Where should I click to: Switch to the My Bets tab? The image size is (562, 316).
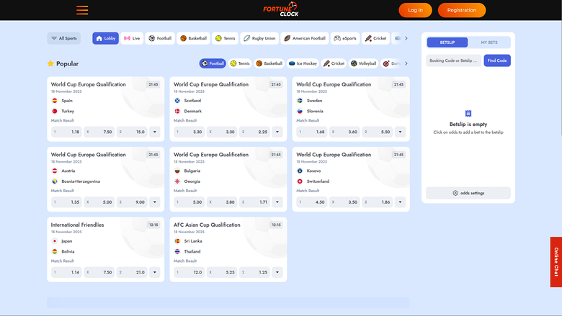point(489,42)
